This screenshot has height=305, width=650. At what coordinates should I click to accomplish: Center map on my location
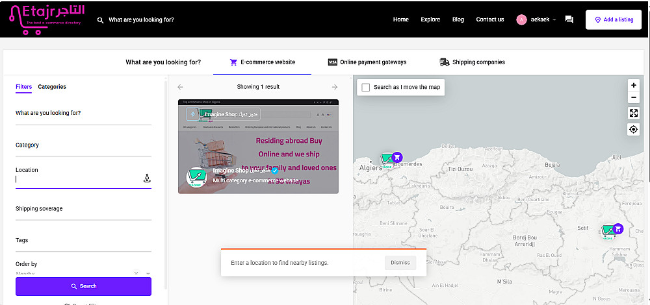pyautogui.click(x=633, y=130)
